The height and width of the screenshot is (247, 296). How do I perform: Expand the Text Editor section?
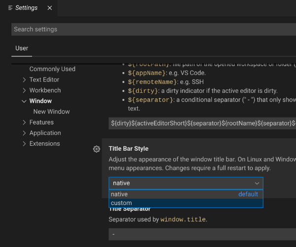24,80
